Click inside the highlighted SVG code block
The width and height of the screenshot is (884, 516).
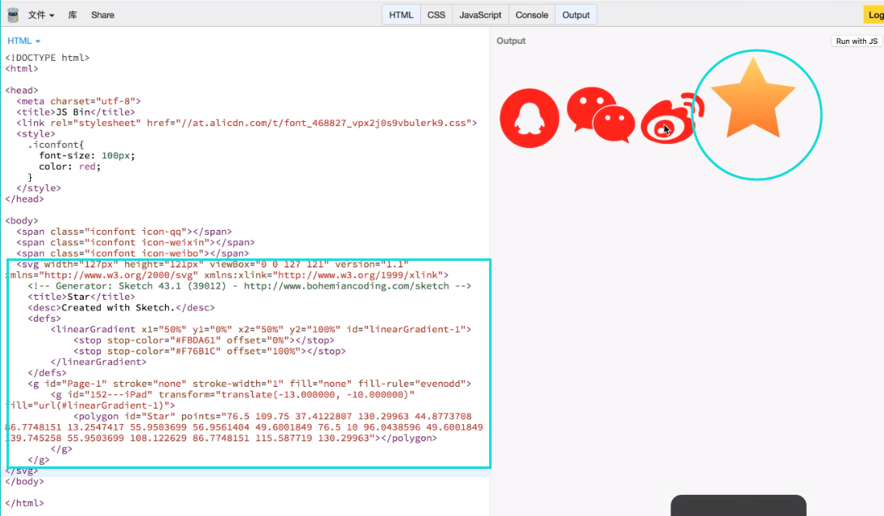(244, 362)
